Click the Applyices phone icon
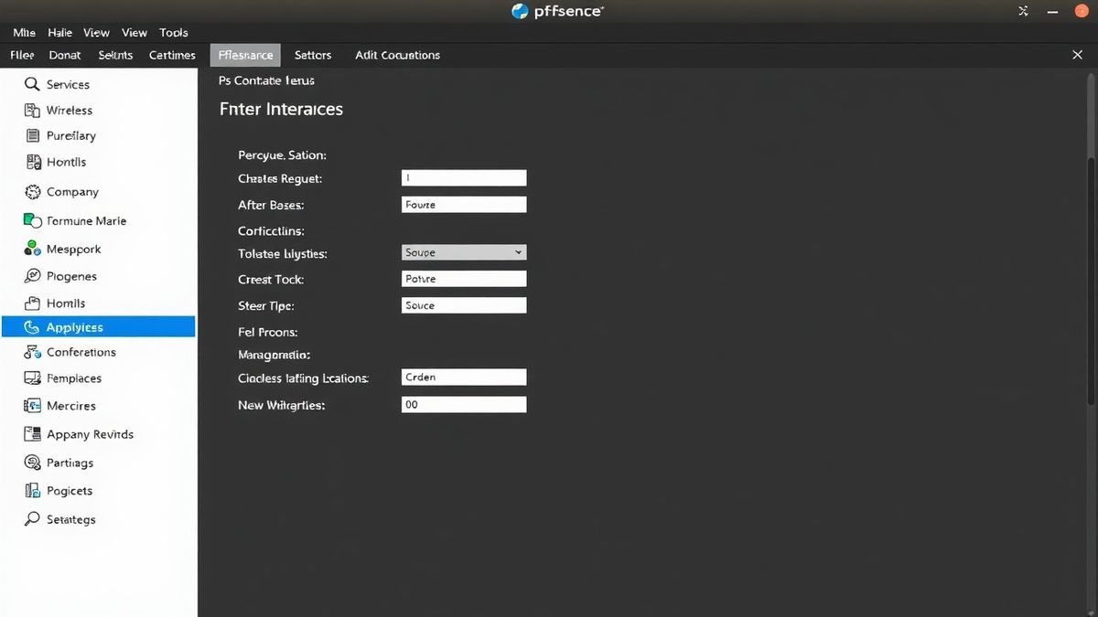 [32, 327]
